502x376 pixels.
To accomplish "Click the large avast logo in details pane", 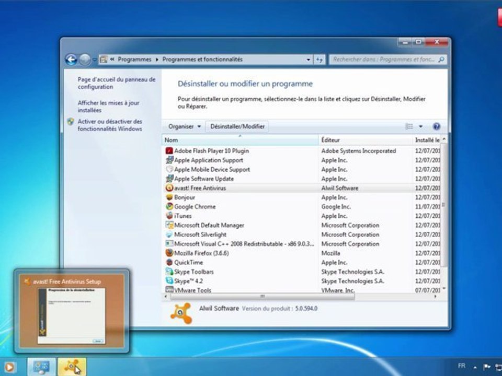I will coord(181,313).
